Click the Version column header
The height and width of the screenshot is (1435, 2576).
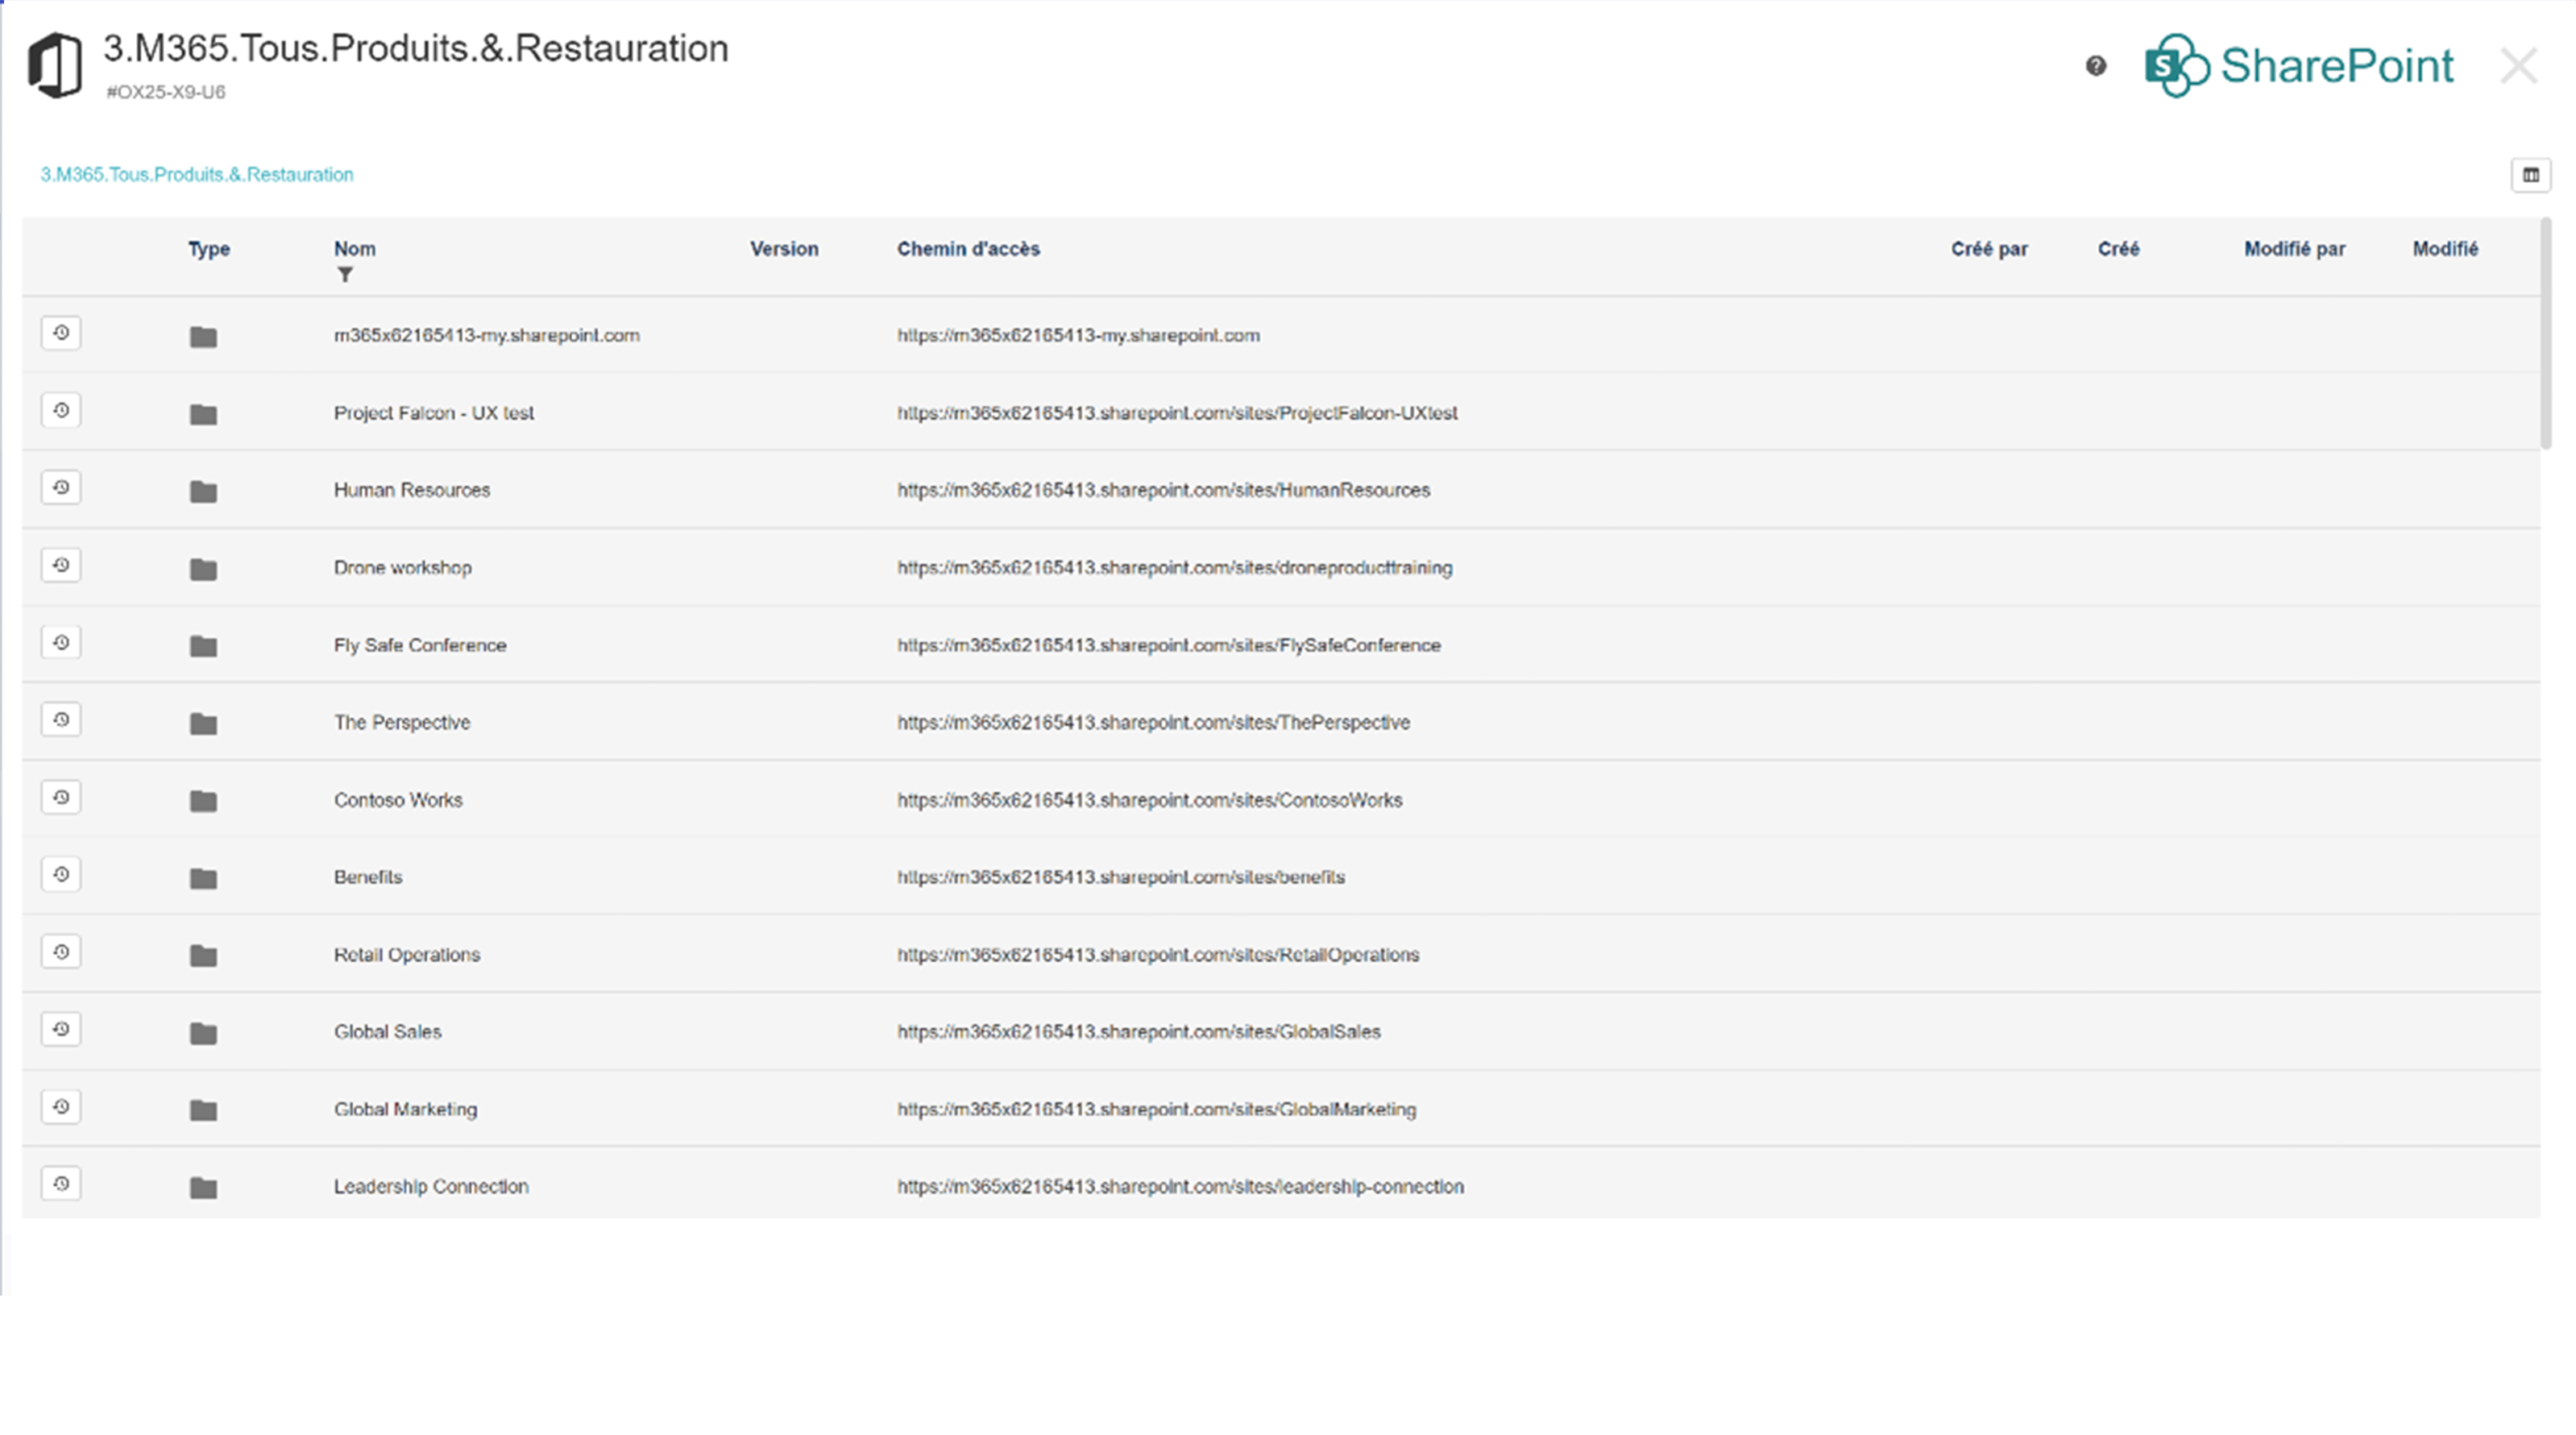pyautogui.click(x=784, y=249)
